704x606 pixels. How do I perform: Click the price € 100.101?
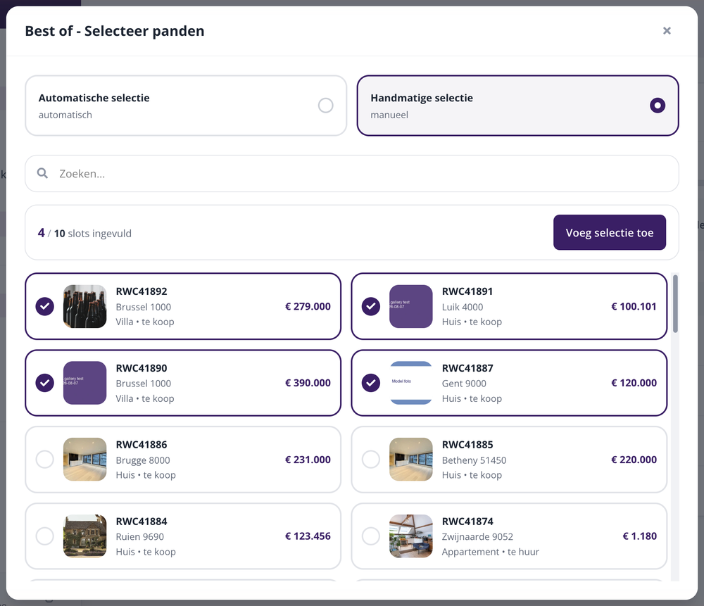[634, 306]
